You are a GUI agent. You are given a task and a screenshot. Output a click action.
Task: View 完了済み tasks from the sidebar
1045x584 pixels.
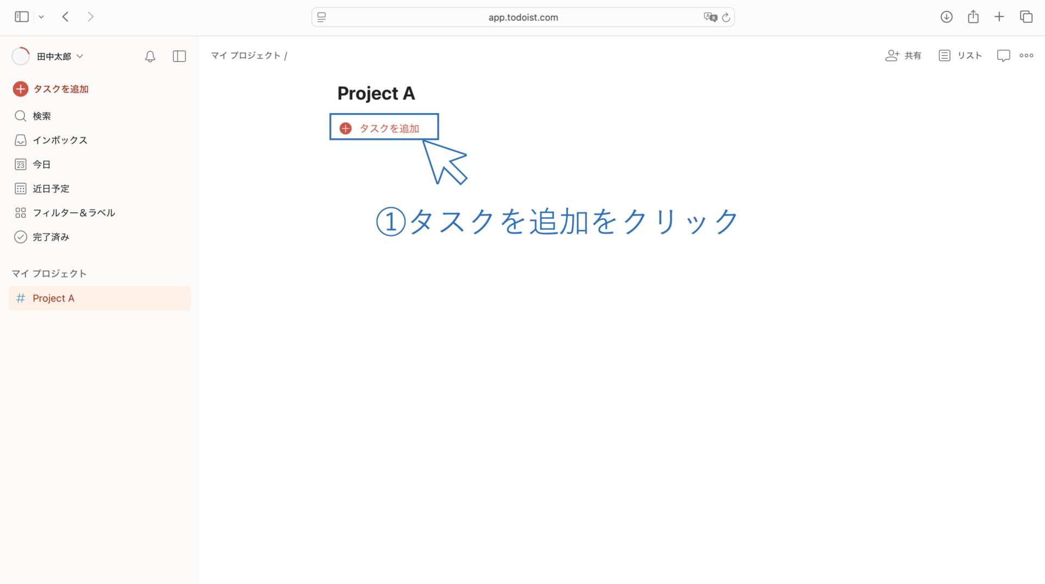coord(50,237)
